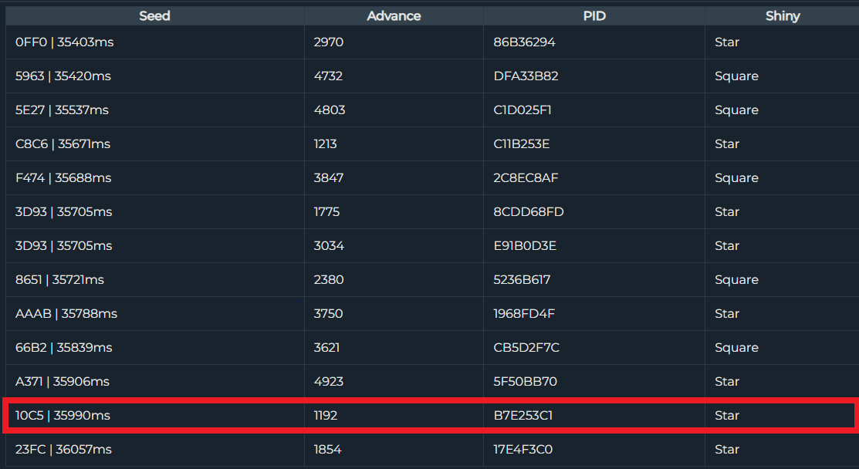The width and height of the screenshot is (859, 469).
Task: Select advance value 4923
Action: pyautogui.click(x=329, y=381)
